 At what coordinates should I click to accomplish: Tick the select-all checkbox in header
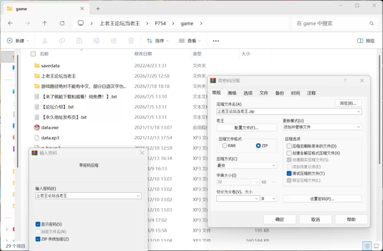[33, 54]
